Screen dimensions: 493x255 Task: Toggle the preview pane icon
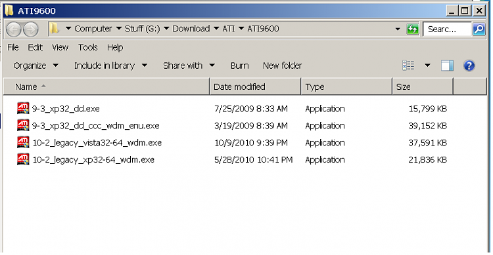tap(447, 66)
